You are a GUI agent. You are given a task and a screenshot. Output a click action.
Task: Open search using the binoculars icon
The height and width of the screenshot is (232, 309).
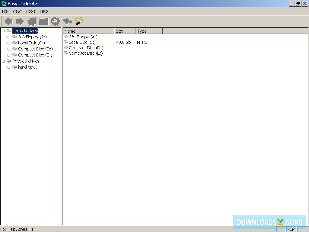[x=67, y=21]
